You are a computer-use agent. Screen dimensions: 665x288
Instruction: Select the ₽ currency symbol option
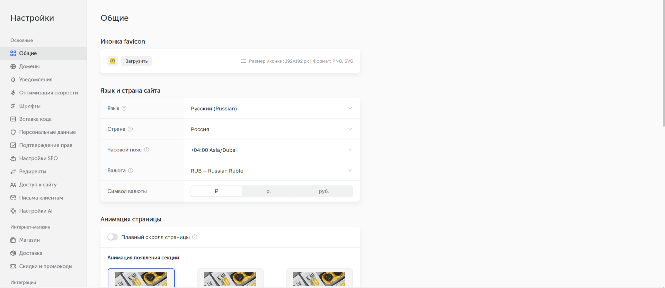pos(216,191)
